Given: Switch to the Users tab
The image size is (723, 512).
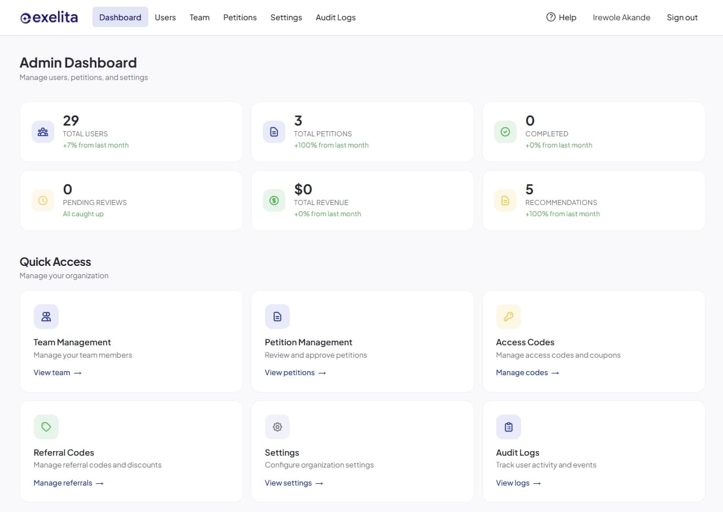Looking at the screenshot, I should pyautogui.click(x=165, y=17).
